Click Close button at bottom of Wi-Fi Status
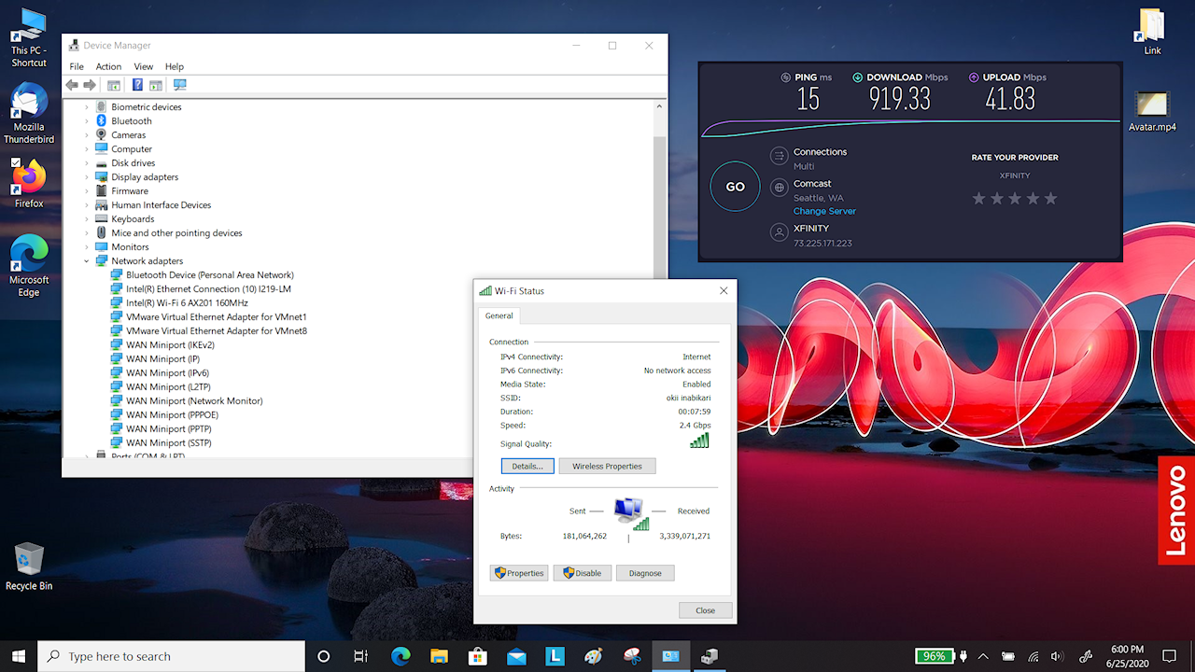Screen dimensions: 1195x672 click(x=705, y=610)
